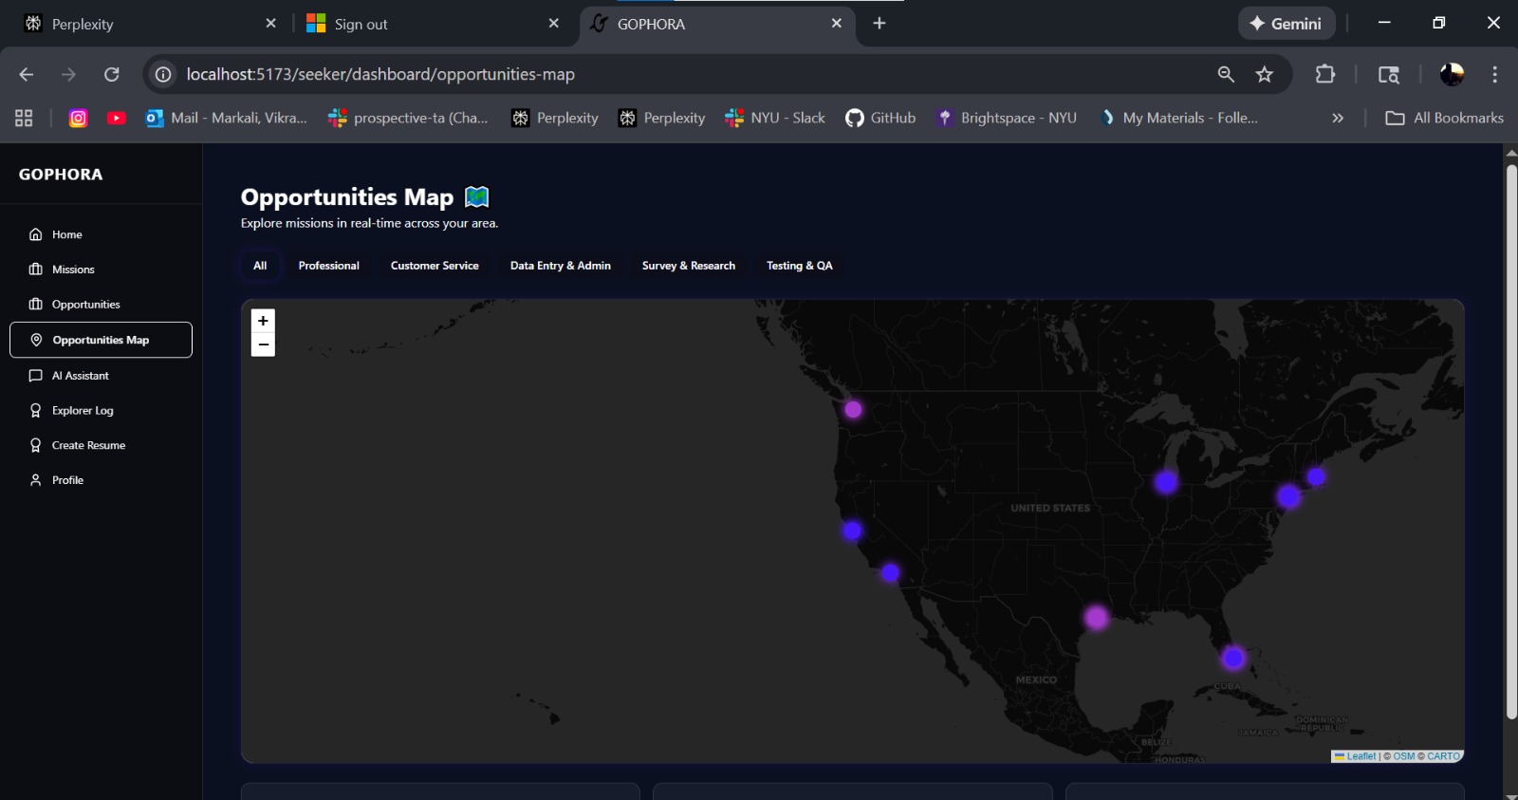The height and width of the screenshot is (800, 1518).
Task: Click the Boston-area map marker
Action: [x=1316, y=476]
